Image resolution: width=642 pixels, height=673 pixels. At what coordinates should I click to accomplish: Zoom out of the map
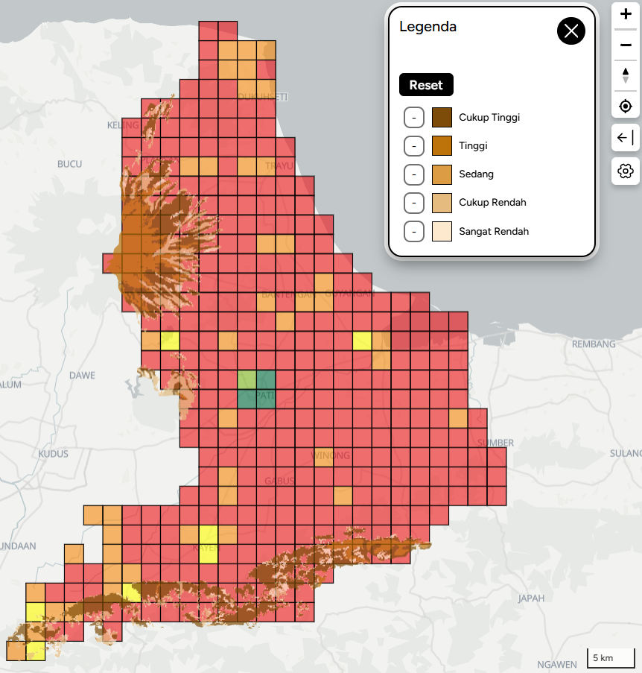626,45
